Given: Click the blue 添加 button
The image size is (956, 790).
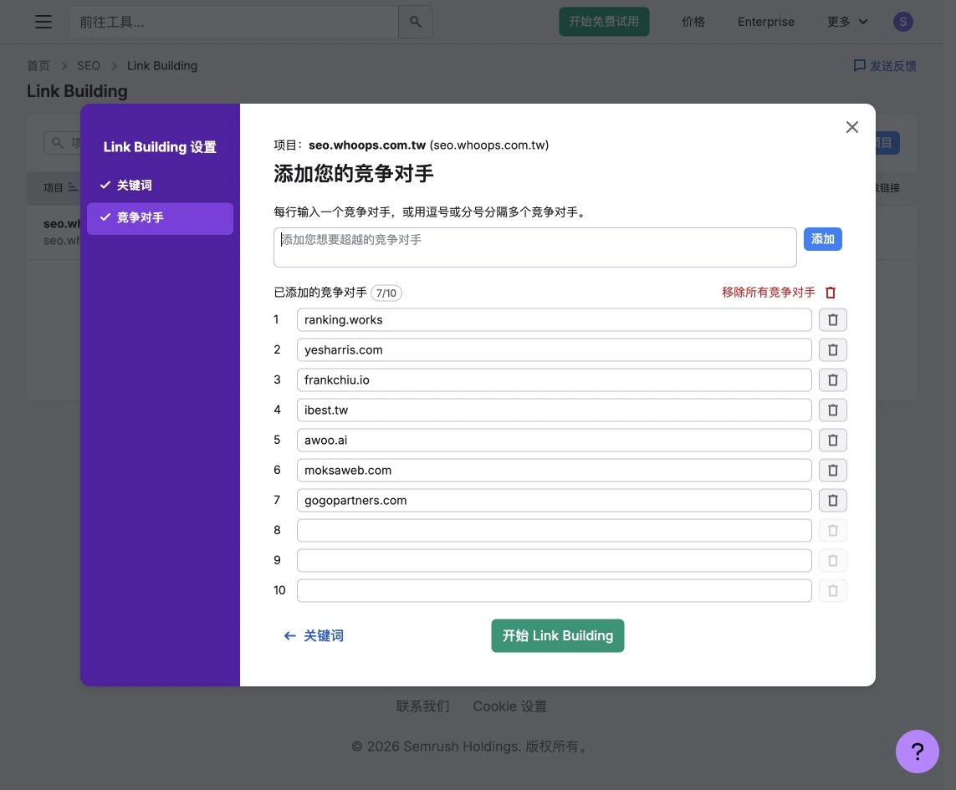Looking at the screenshot, I should [x=822, y=239].
